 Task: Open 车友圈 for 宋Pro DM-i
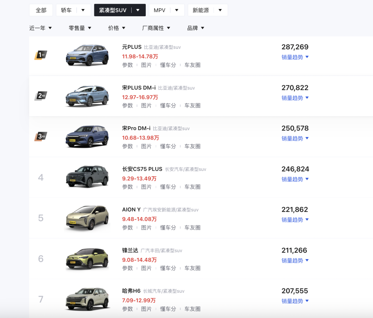click(192, 147)
